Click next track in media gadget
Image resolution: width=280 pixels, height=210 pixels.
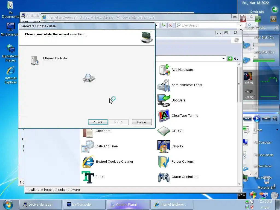[266, 119]
